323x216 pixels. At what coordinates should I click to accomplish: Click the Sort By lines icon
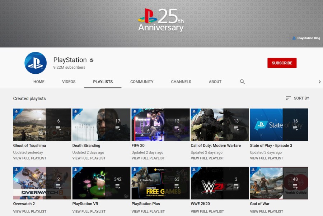tap(288, 98)
